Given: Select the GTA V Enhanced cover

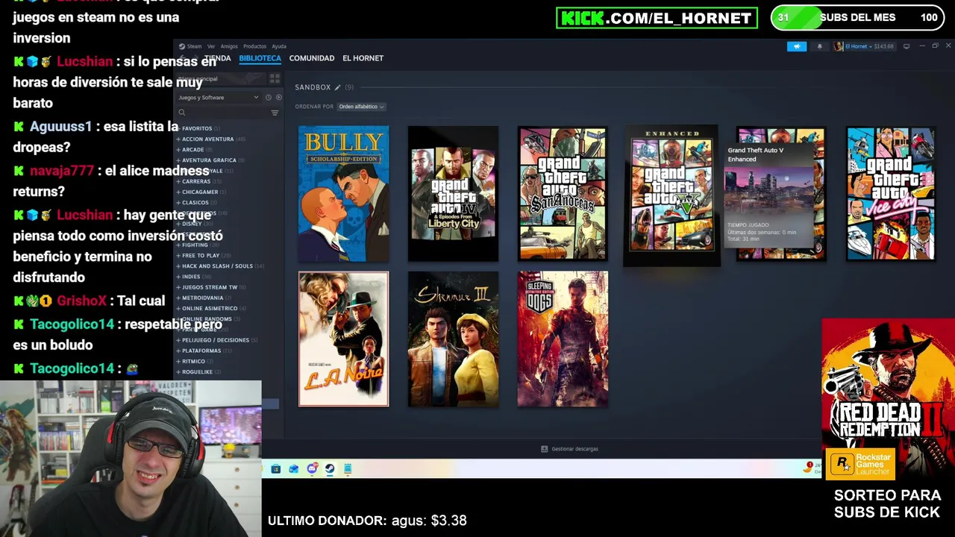Looking at the screenshot, I should pyautogui.click(x=671, y=195).
